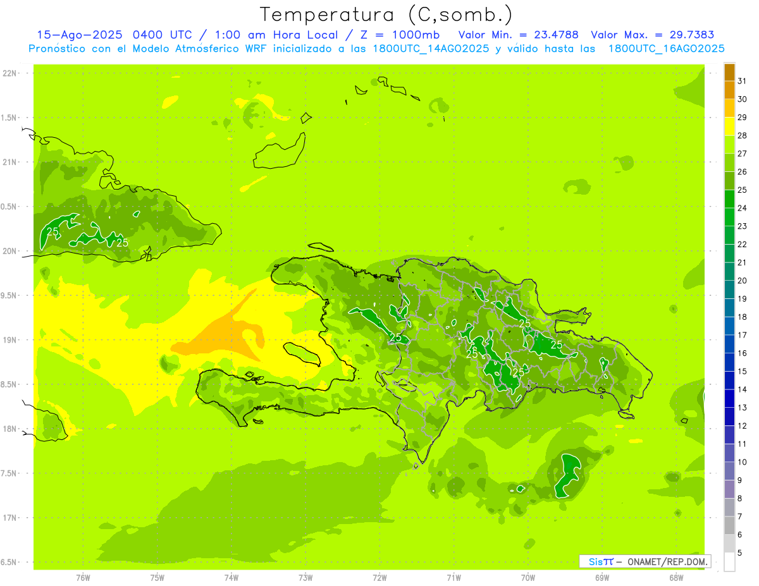Click the 69W longitude axis label

602,578
